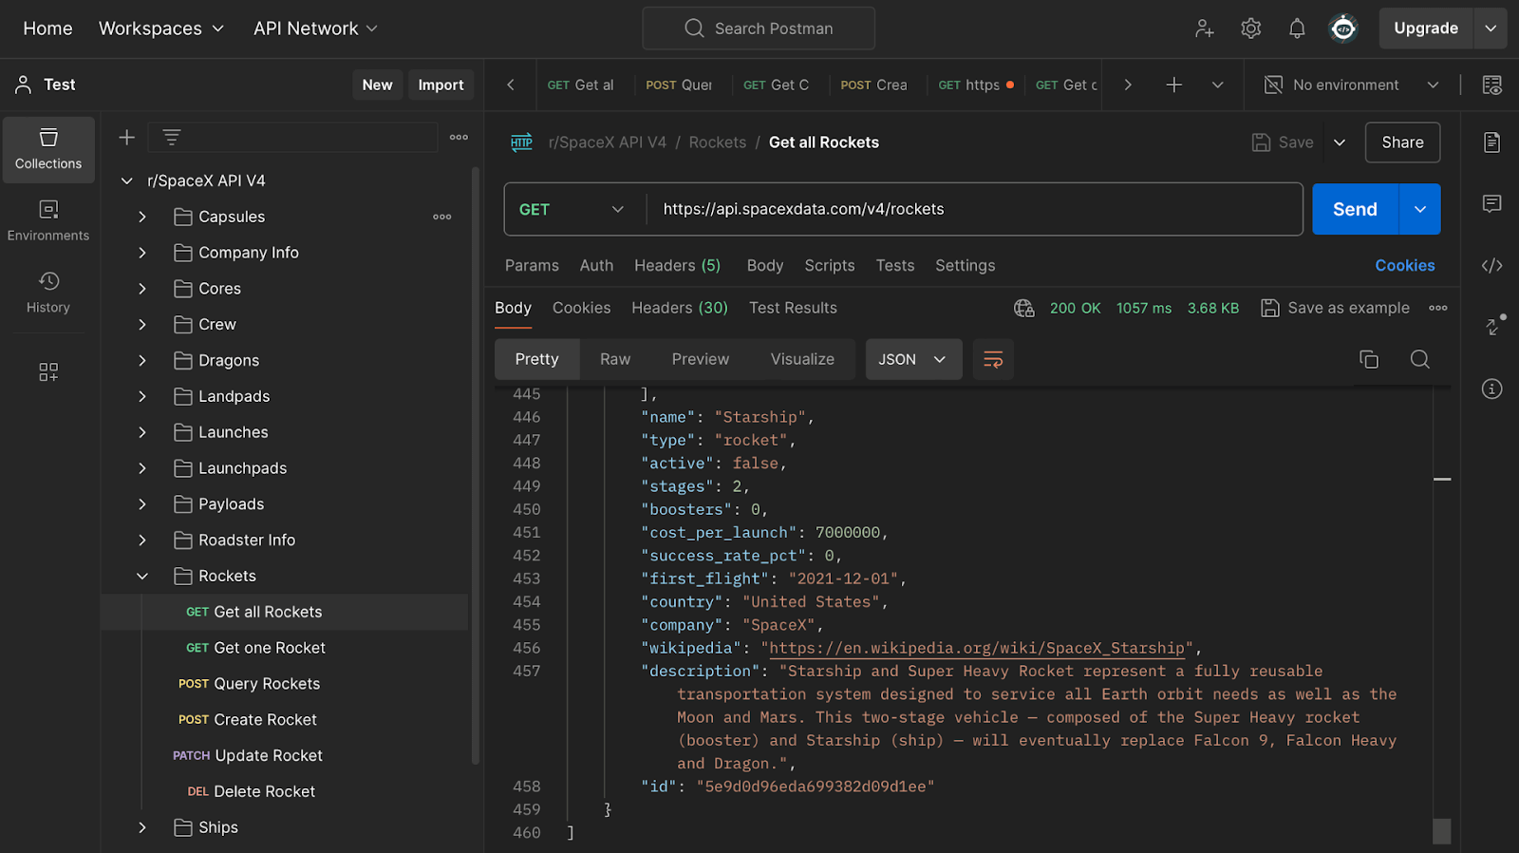
Task: Click the Share button
Action: pos(1402,142)
